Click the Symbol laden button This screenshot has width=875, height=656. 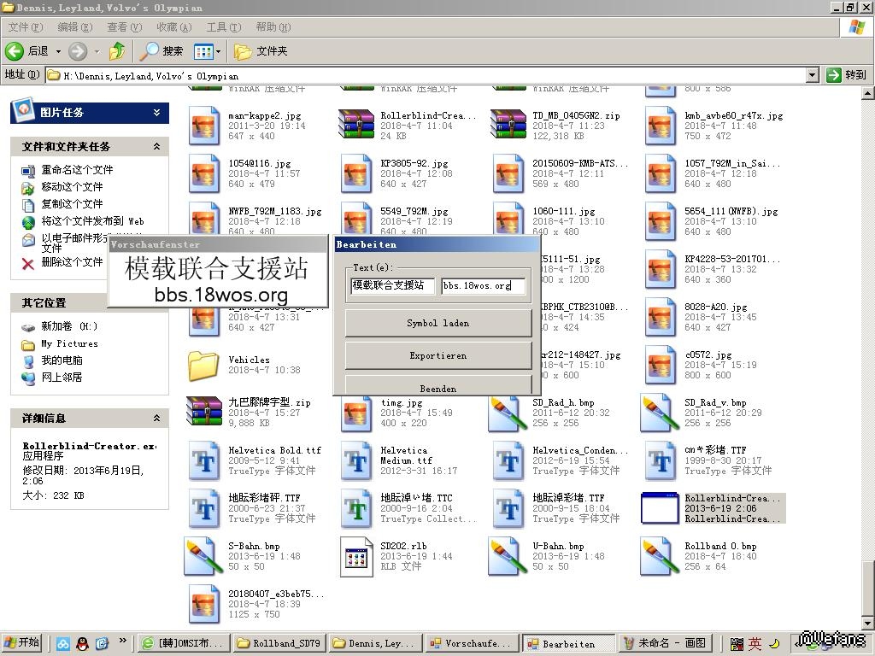[437, 323]
